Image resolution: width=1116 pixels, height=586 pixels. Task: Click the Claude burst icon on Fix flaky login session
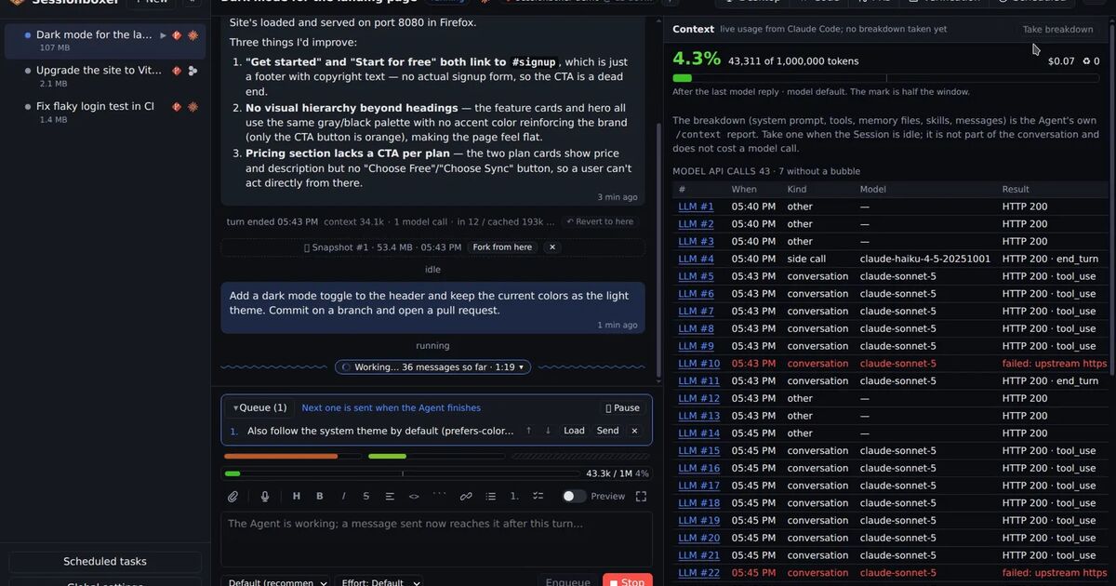(193, 106)
